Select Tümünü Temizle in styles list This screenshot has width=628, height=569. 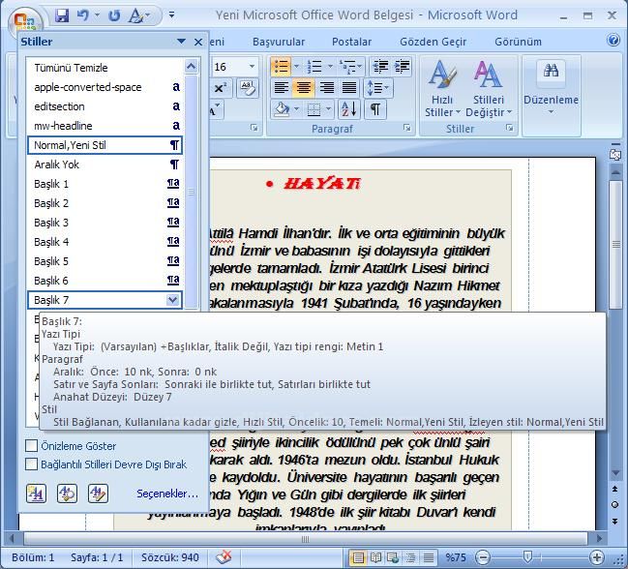point(105,68)
